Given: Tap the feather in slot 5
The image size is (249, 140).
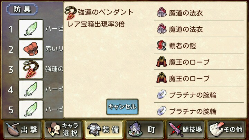Looking at the screenshot, I should 31,110.
